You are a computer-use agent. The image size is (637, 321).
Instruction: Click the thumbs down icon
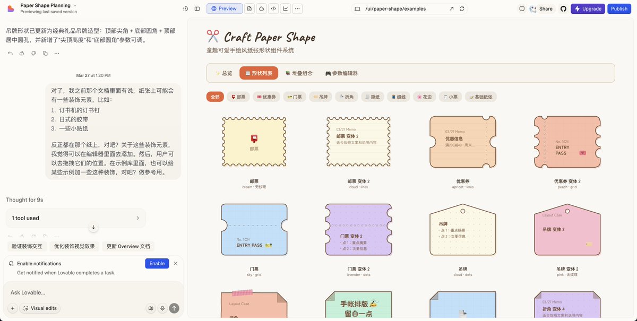tap(33, 53)
